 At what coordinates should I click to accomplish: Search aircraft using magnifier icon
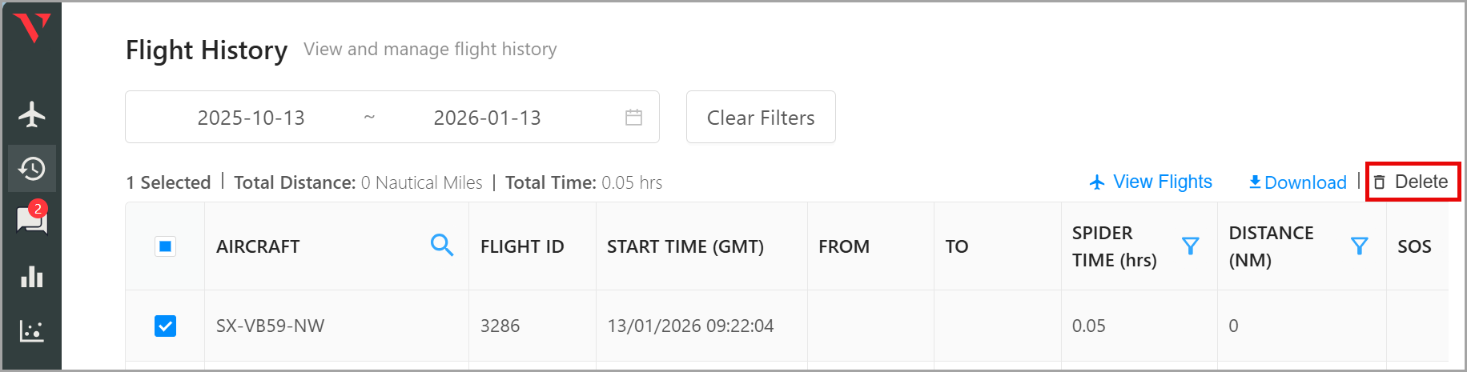(x=441, y=246)
